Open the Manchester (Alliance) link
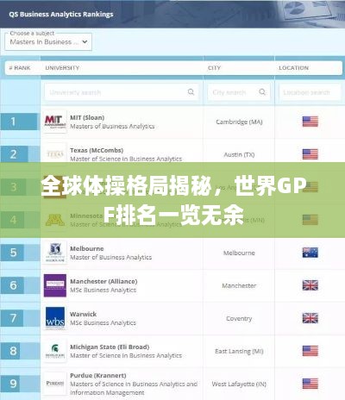 (x=103, y=281)
